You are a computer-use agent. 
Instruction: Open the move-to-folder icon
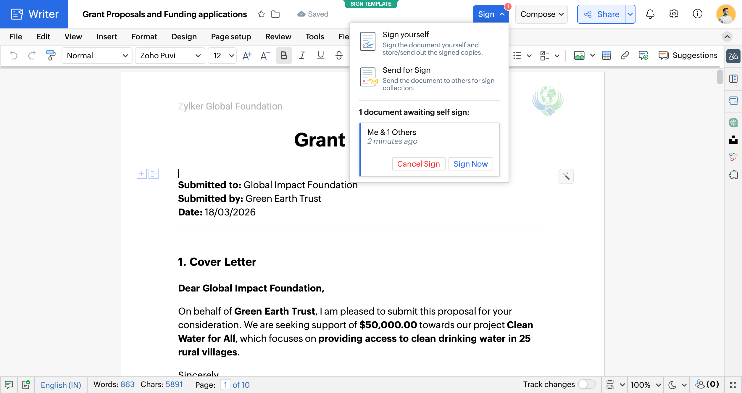(275, 14)
